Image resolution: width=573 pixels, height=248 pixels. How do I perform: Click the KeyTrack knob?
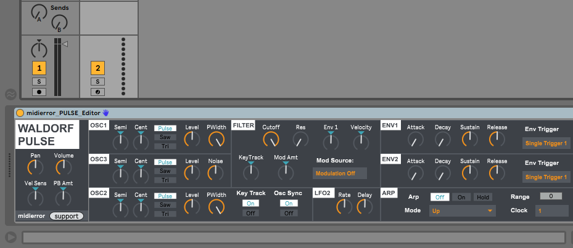point(250,171)
